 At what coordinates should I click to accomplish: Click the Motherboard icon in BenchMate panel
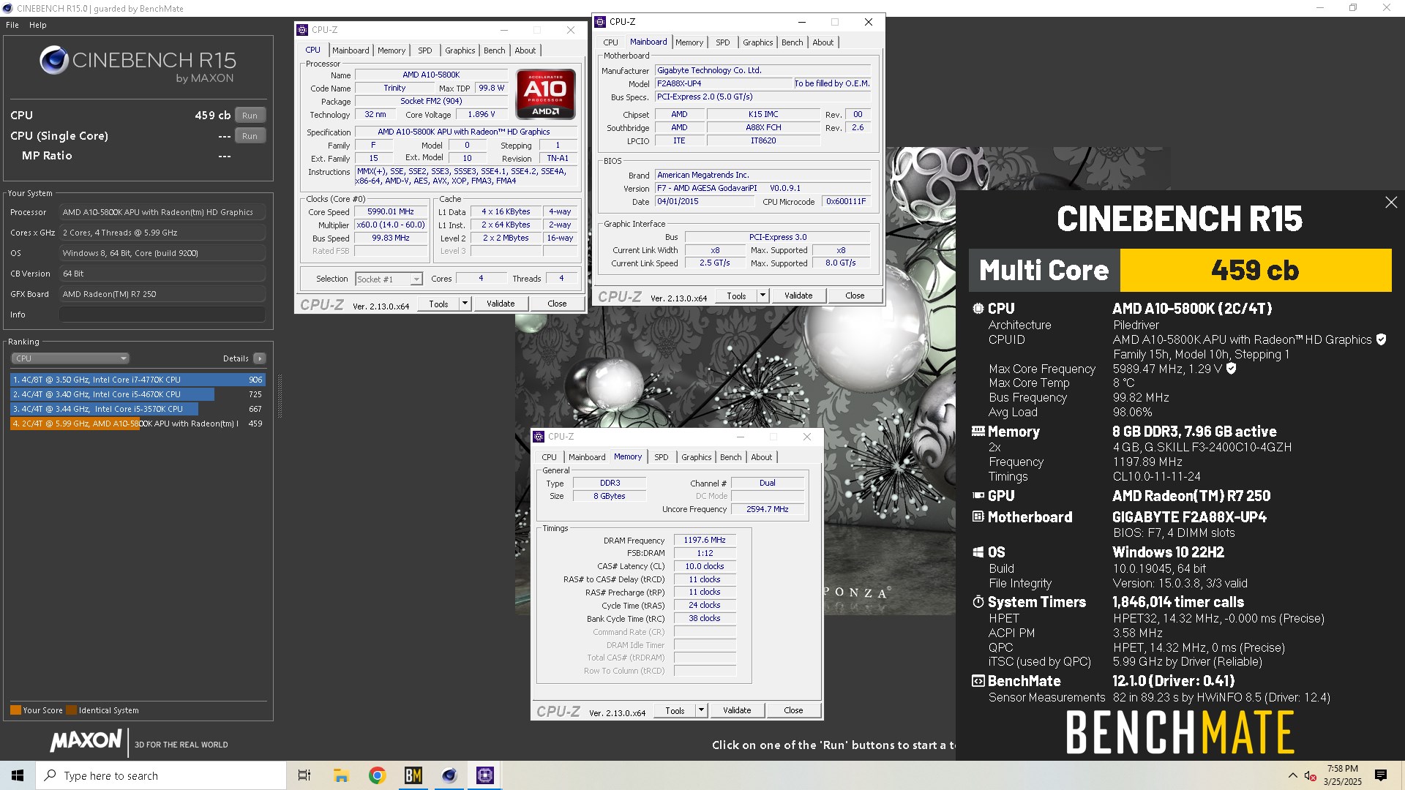click(978, 517)
